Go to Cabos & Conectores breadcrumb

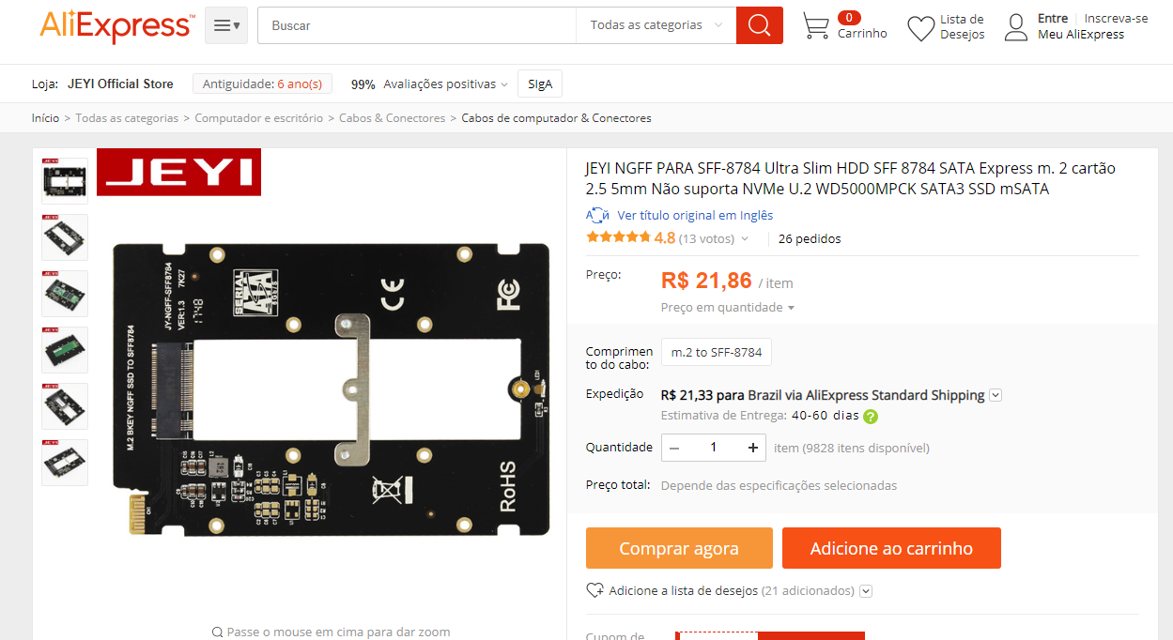pyautogui.click(x=392, y=118)
